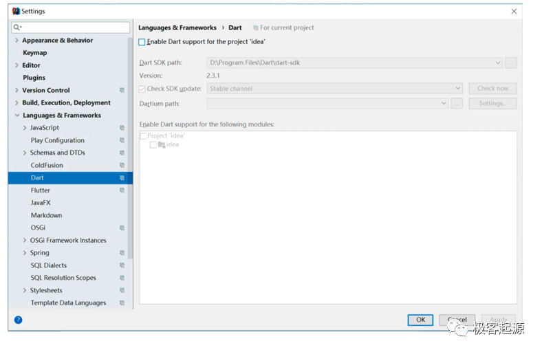Click the project-level icon beside Flutter
Viewport: 542px width, 352px height.
pos(122,190)
